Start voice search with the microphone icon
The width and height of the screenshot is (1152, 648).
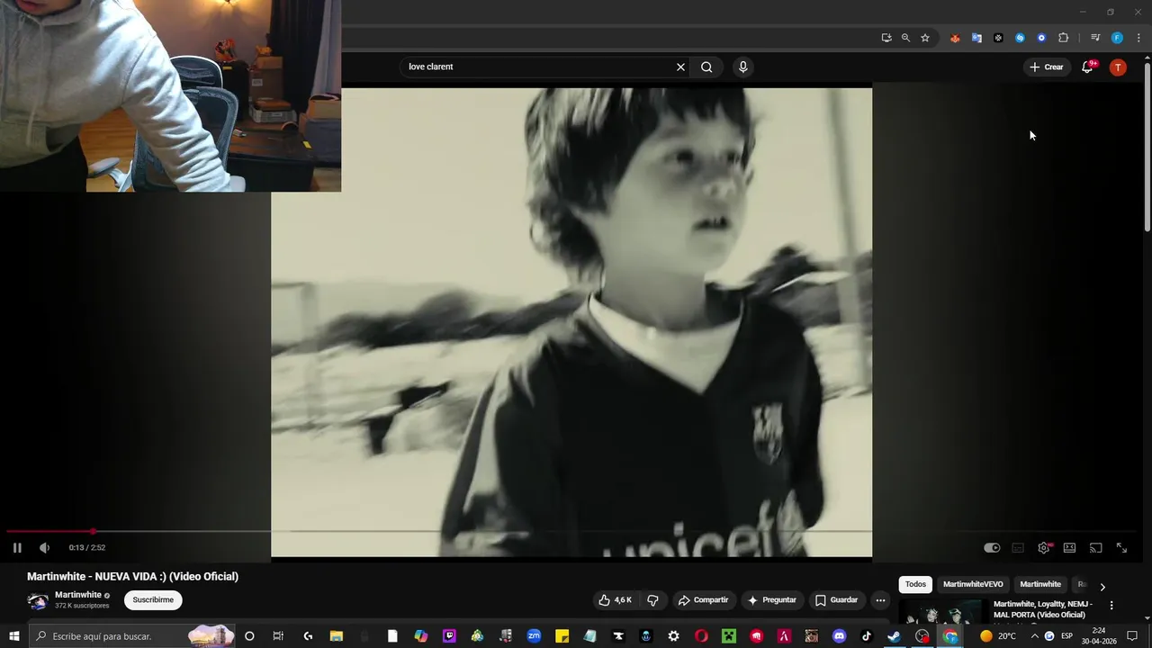pyautogui.click(x=742, y=67)
